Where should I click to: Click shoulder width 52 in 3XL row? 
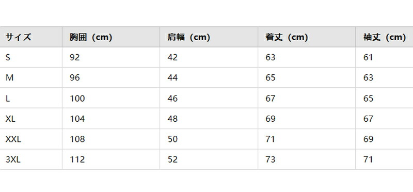pyautogui.click(x=172, y=159)
